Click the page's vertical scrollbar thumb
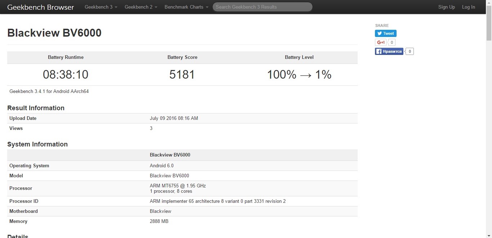The image size is (492, 238). coord(489,23)
